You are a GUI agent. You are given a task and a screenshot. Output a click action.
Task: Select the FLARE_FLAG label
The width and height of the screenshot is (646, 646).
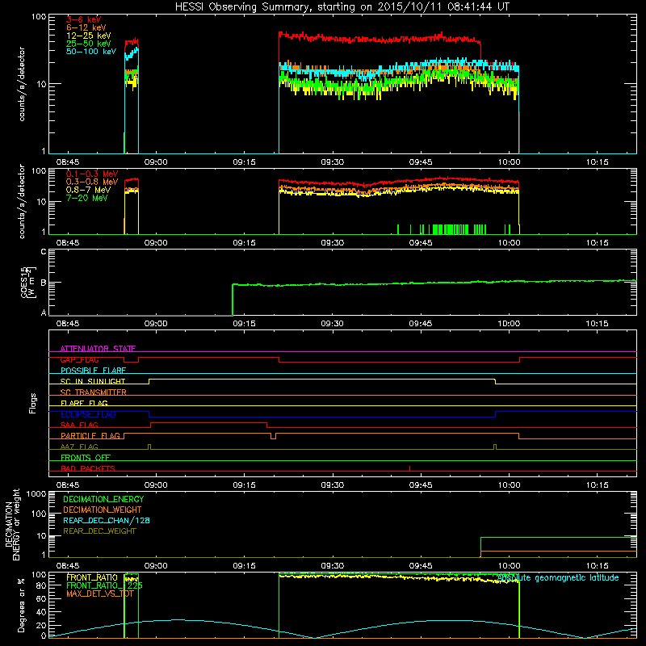[84, 403]
